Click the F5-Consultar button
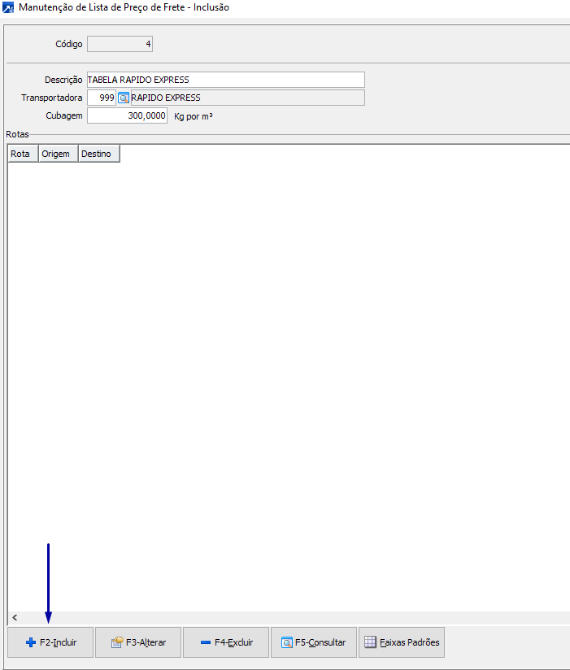Screen dimensions: 570x670 (x=314, y=642)
